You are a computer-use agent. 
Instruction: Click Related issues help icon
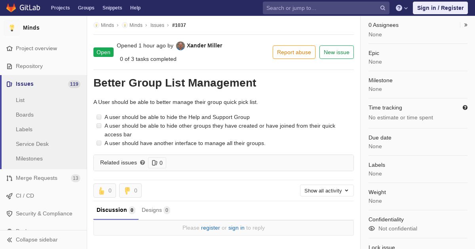click(142, 162)
